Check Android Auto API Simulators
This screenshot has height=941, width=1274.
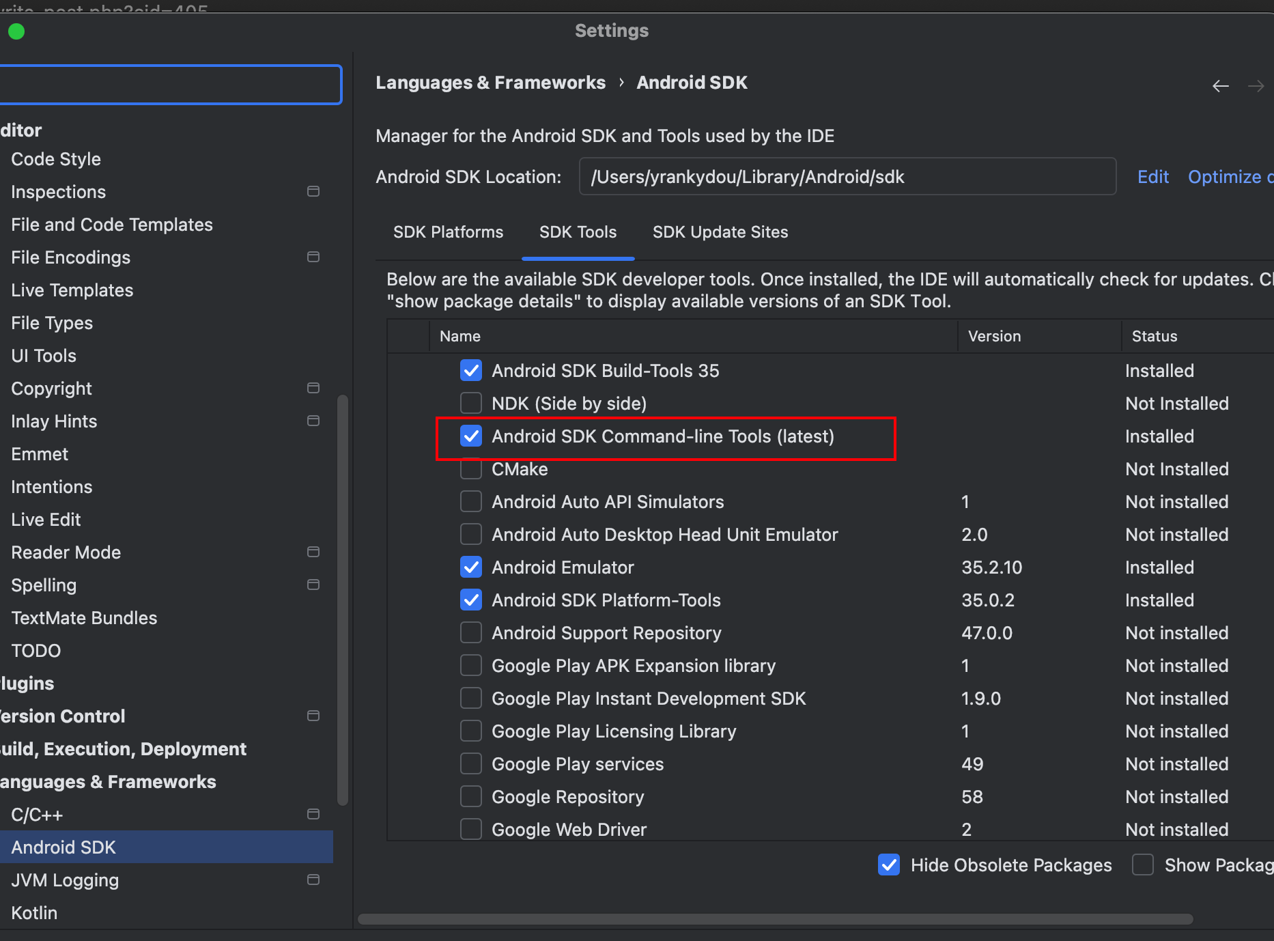(471, 501)
